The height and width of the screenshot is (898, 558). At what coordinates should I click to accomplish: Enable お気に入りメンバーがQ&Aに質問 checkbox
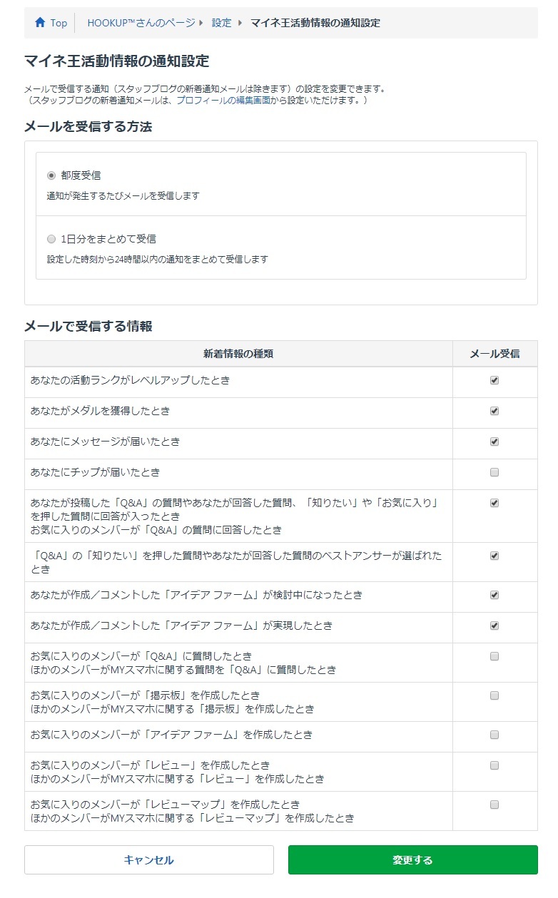(494, 657)
